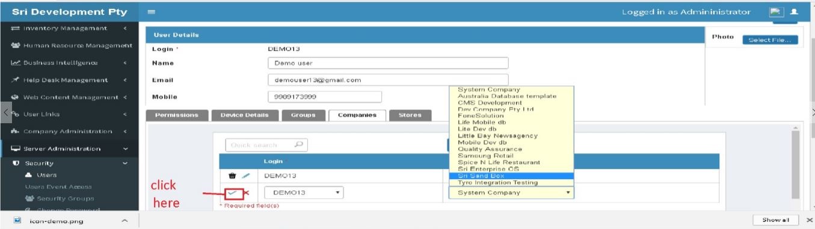Open the icon-demo.png download options arrow

(125, 221)
